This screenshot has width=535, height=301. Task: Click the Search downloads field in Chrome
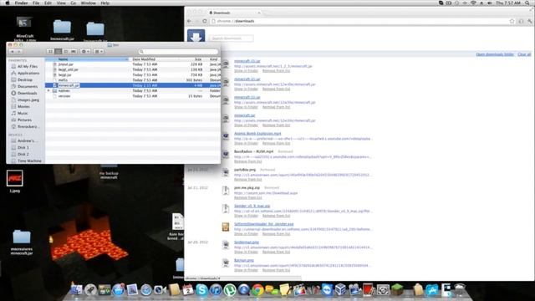tap(231, 38)
